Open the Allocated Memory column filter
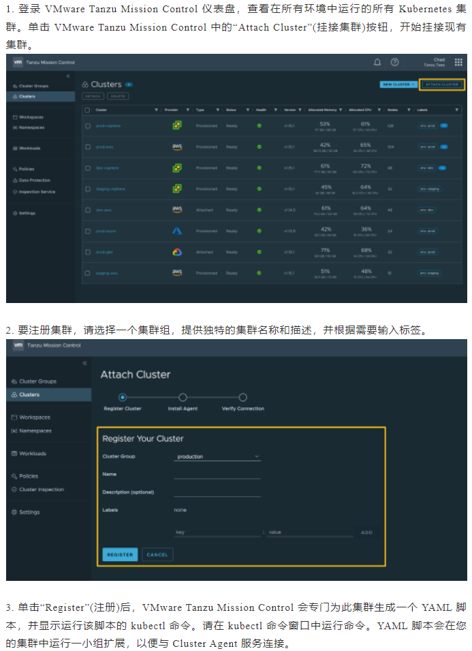 (341, 110)
